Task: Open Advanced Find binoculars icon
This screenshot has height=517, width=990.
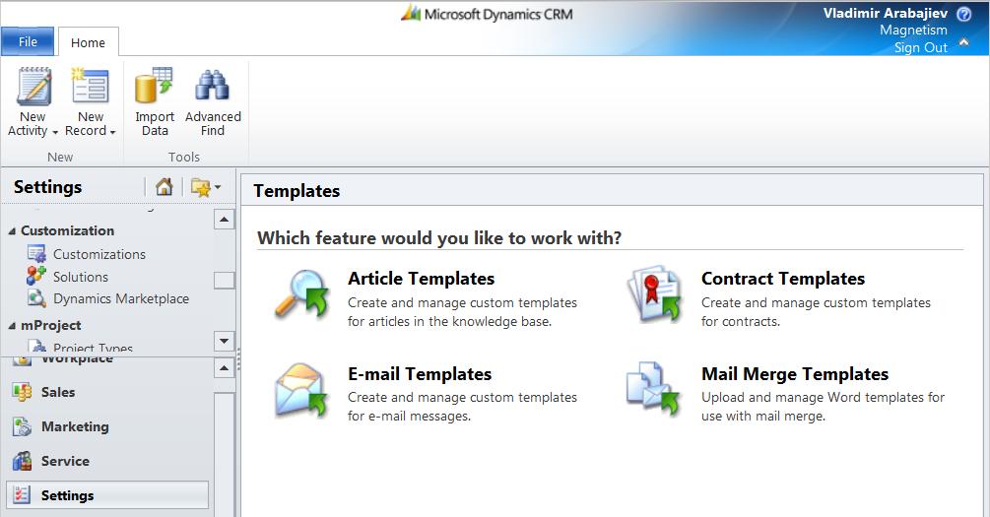Action: pos(212,86)
